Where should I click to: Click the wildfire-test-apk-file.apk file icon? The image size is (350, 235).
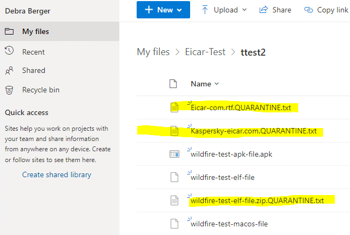pos(173,154)
